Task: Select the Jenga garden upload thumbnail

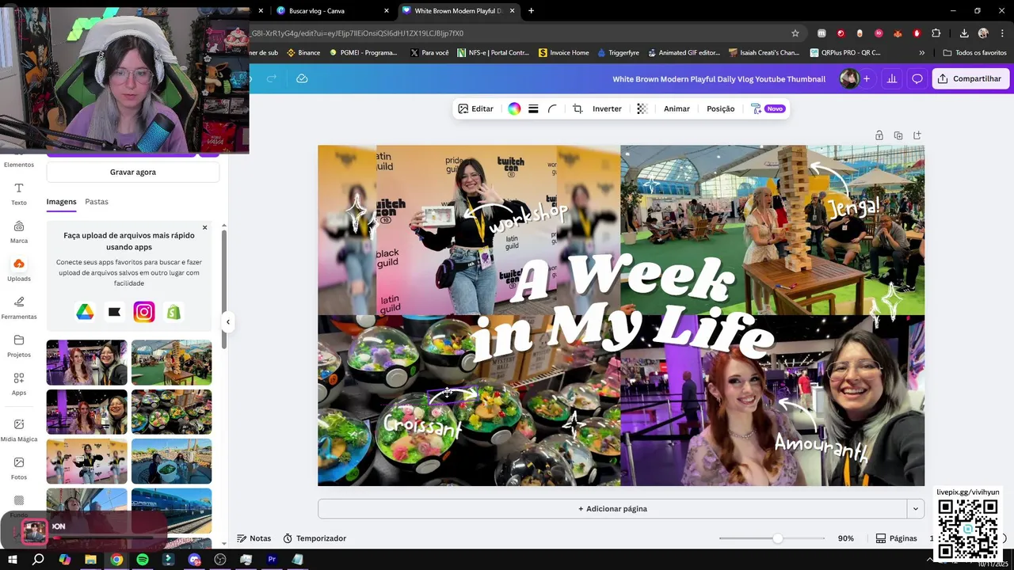Action: click(171, 363)
